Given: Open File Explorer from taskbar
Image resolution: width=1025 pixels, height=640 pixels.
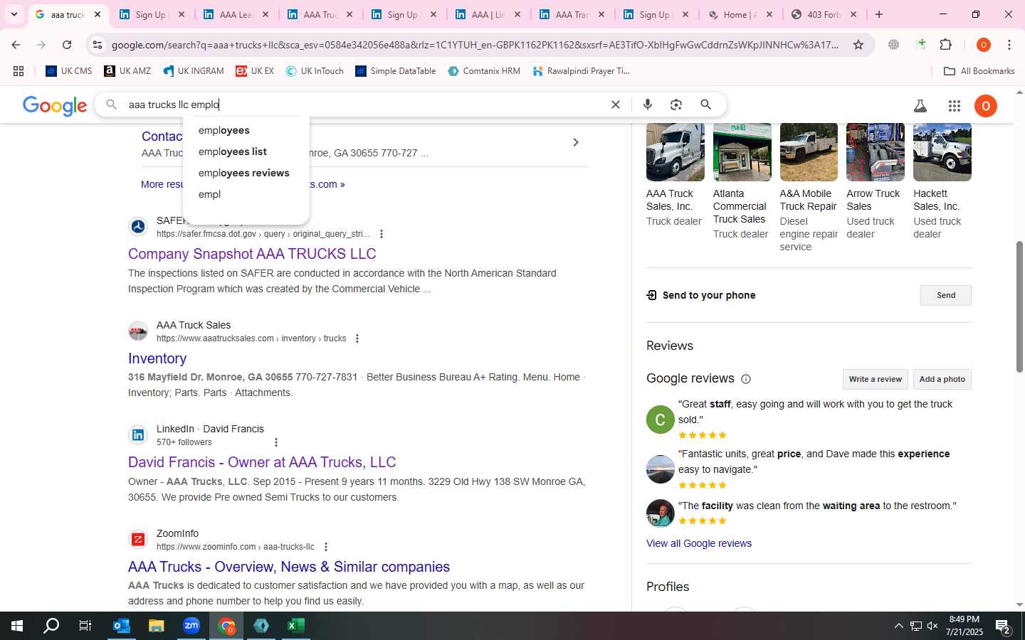Looking at the screenshot, I should pyautogui.click(x=157, y=626).
